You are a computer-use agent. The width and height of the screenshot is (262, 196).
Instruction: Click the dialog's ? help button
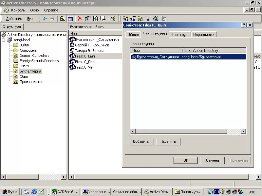coord(244,25)
